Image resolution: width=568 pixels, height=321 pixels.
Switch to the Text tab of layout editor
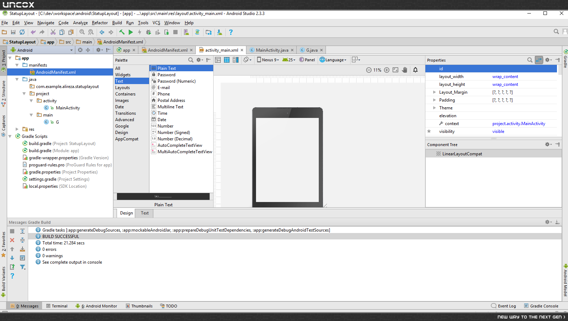pos(145,213)
